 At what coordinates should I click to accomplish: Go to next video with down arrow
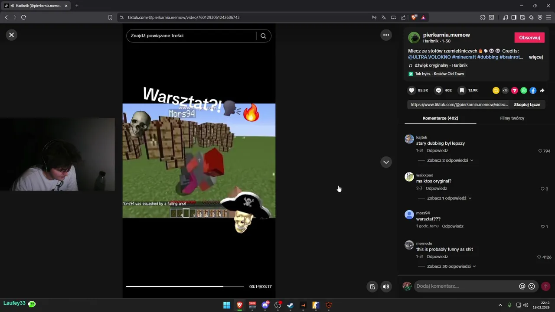pyautogui.click(x=386, y=162)
